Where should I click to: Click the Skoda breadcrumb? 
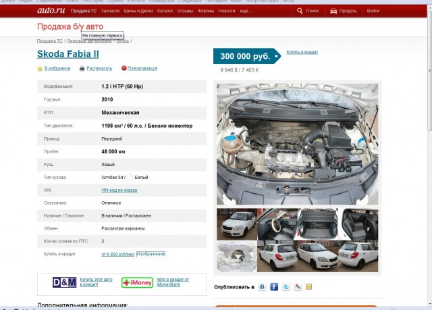[123, 41]
